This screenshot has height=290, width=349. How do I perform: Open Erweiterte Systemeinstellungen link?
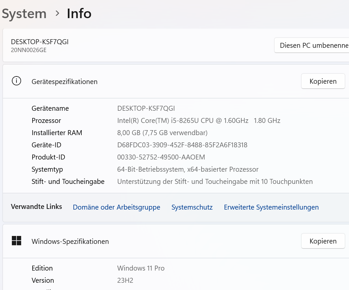point(271,207)
